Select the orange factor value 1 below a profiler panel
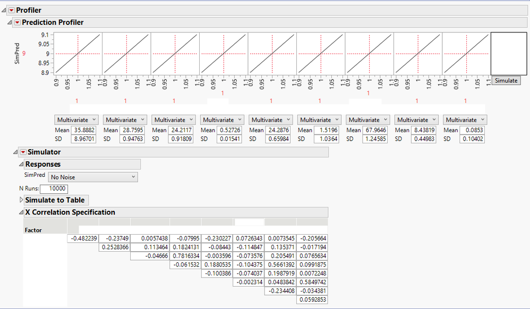This screenshot has width=530, height=309. click(77, 100)
